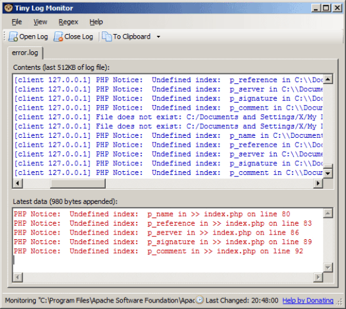Viewport: 346px width, 309px height.
Task: Click the 'p_name in >> index.php on line 80' row
Action: click(x=152, y=214)
